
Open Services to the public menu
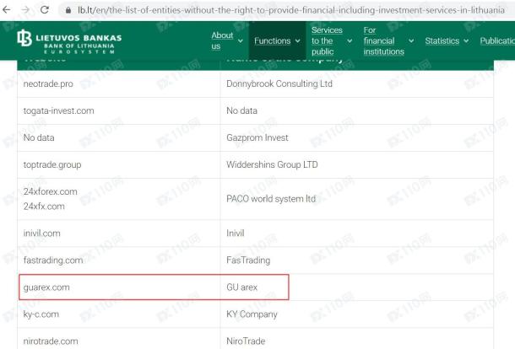[x=327, y=40]
